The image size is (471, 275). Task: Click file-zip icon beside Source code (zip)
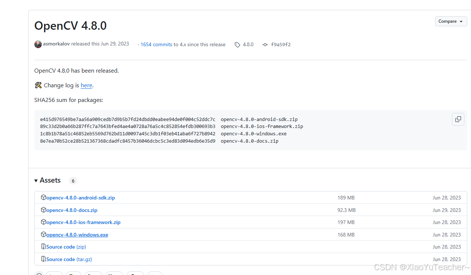click(44, 246)
